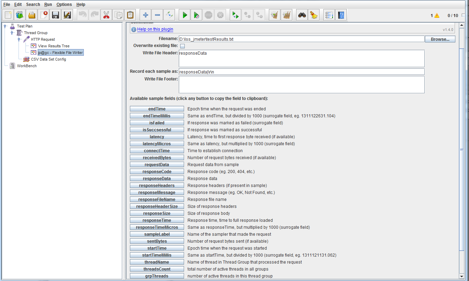Open Search with binoculars icon
469x281 pixels.
click(302, 15)
